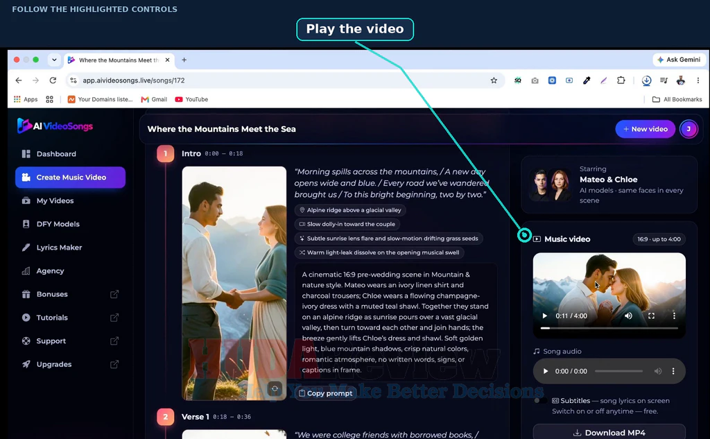Open Apps bookmark shortcut
710x439 pixels.
point(26,99)
